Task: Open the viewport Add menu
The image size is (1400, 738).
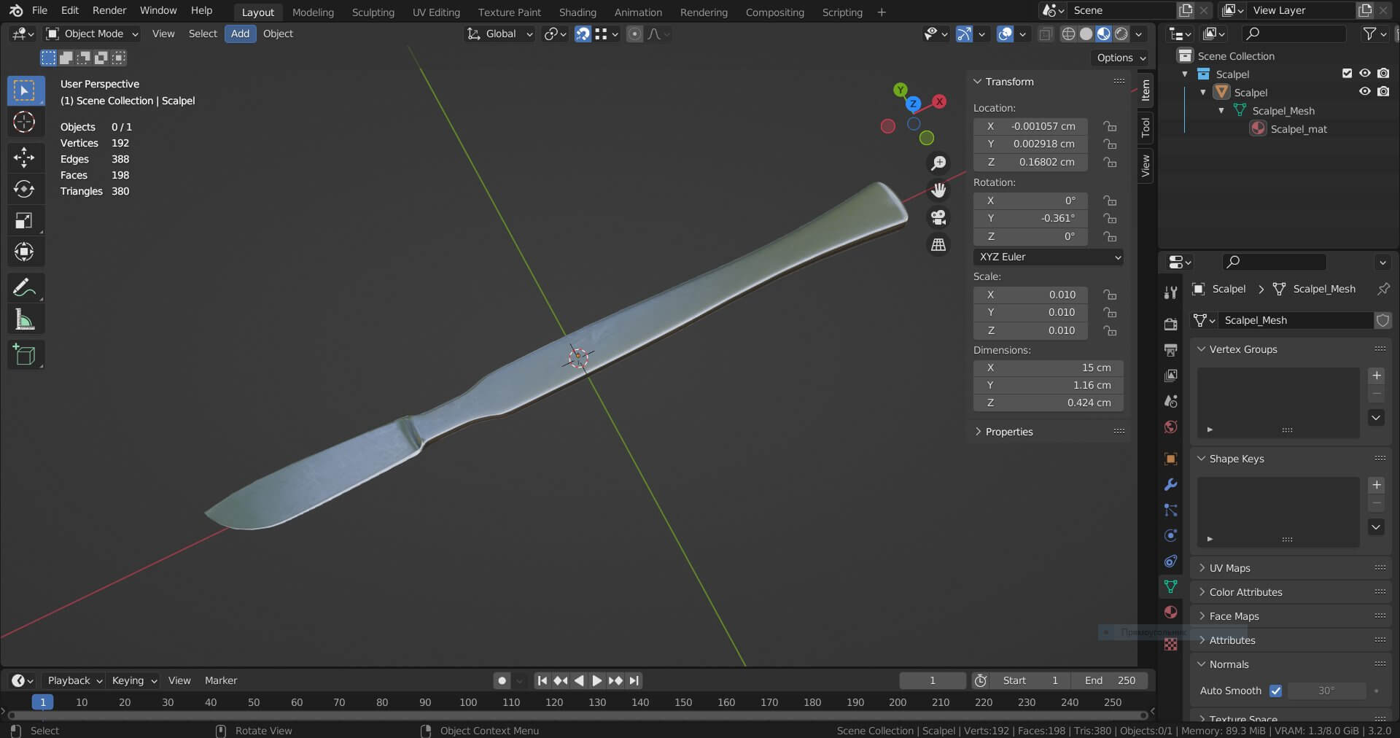Action: coord(240,34)
